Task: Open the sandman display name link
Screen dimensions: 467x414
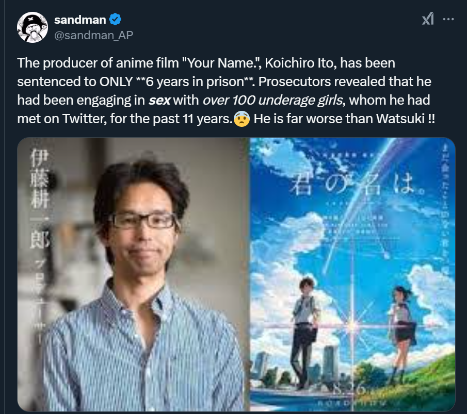Action: point(80,20)
